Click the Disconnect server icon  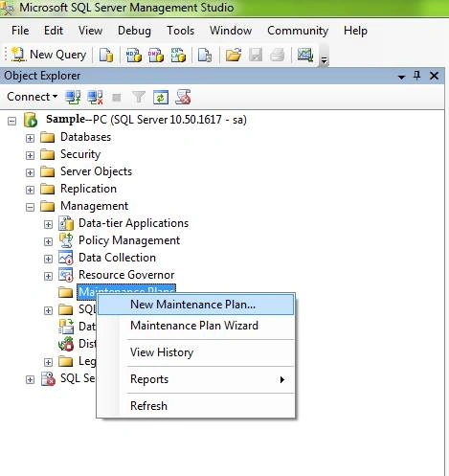click(x=95, y=97)
